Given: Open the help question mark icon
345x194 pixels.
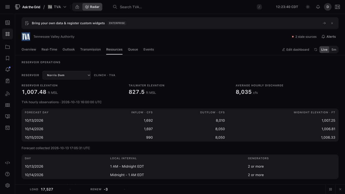Looking at the screenshot, I should point(8,174).
